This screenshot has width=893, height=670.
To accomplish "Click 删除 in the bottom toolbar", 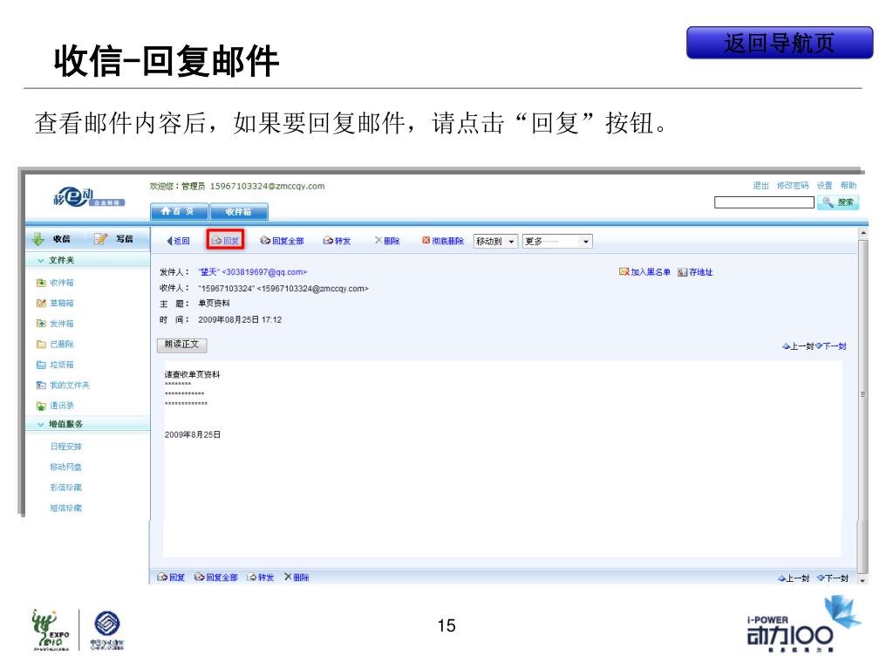I will pos(297,578).
